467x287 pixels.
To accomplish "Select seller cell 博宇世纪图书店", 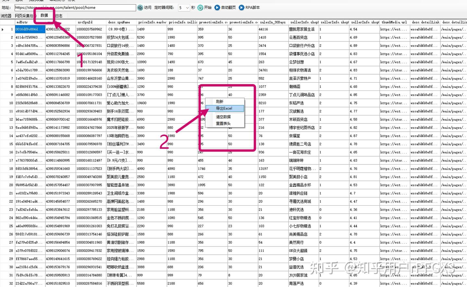I will pyautogui.click(x=304, y=128).
